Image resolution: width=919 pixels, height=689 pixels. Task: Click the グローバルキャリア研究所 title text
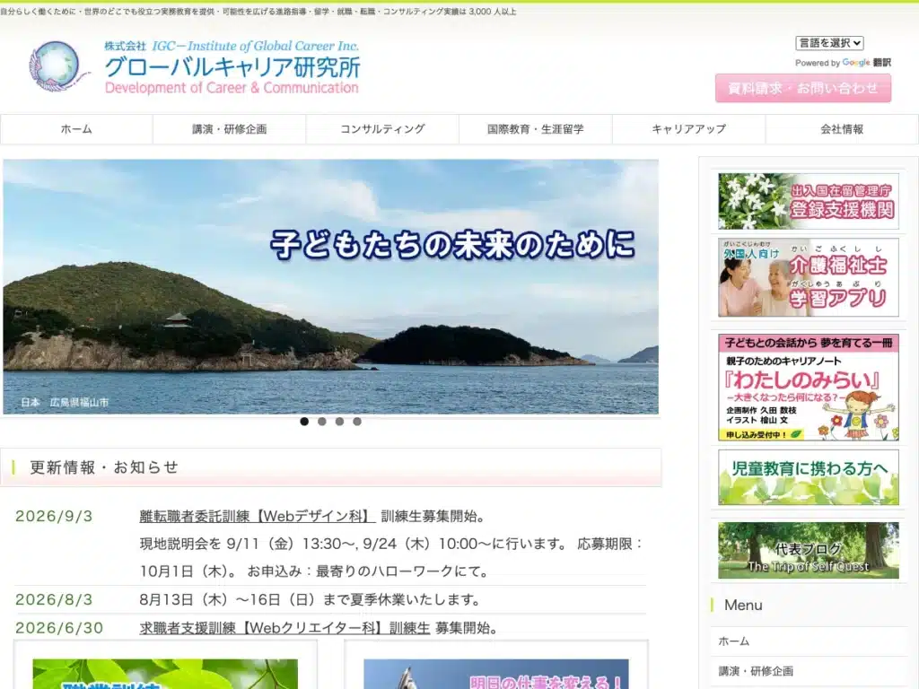point(232,67)
